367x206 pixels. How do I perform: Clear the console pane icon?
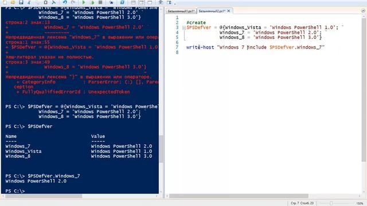tap(53, 2)
